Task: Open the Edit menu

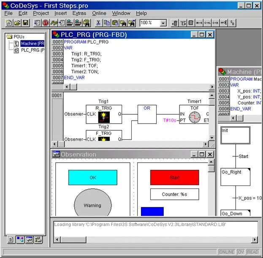Action: point(23,13)
